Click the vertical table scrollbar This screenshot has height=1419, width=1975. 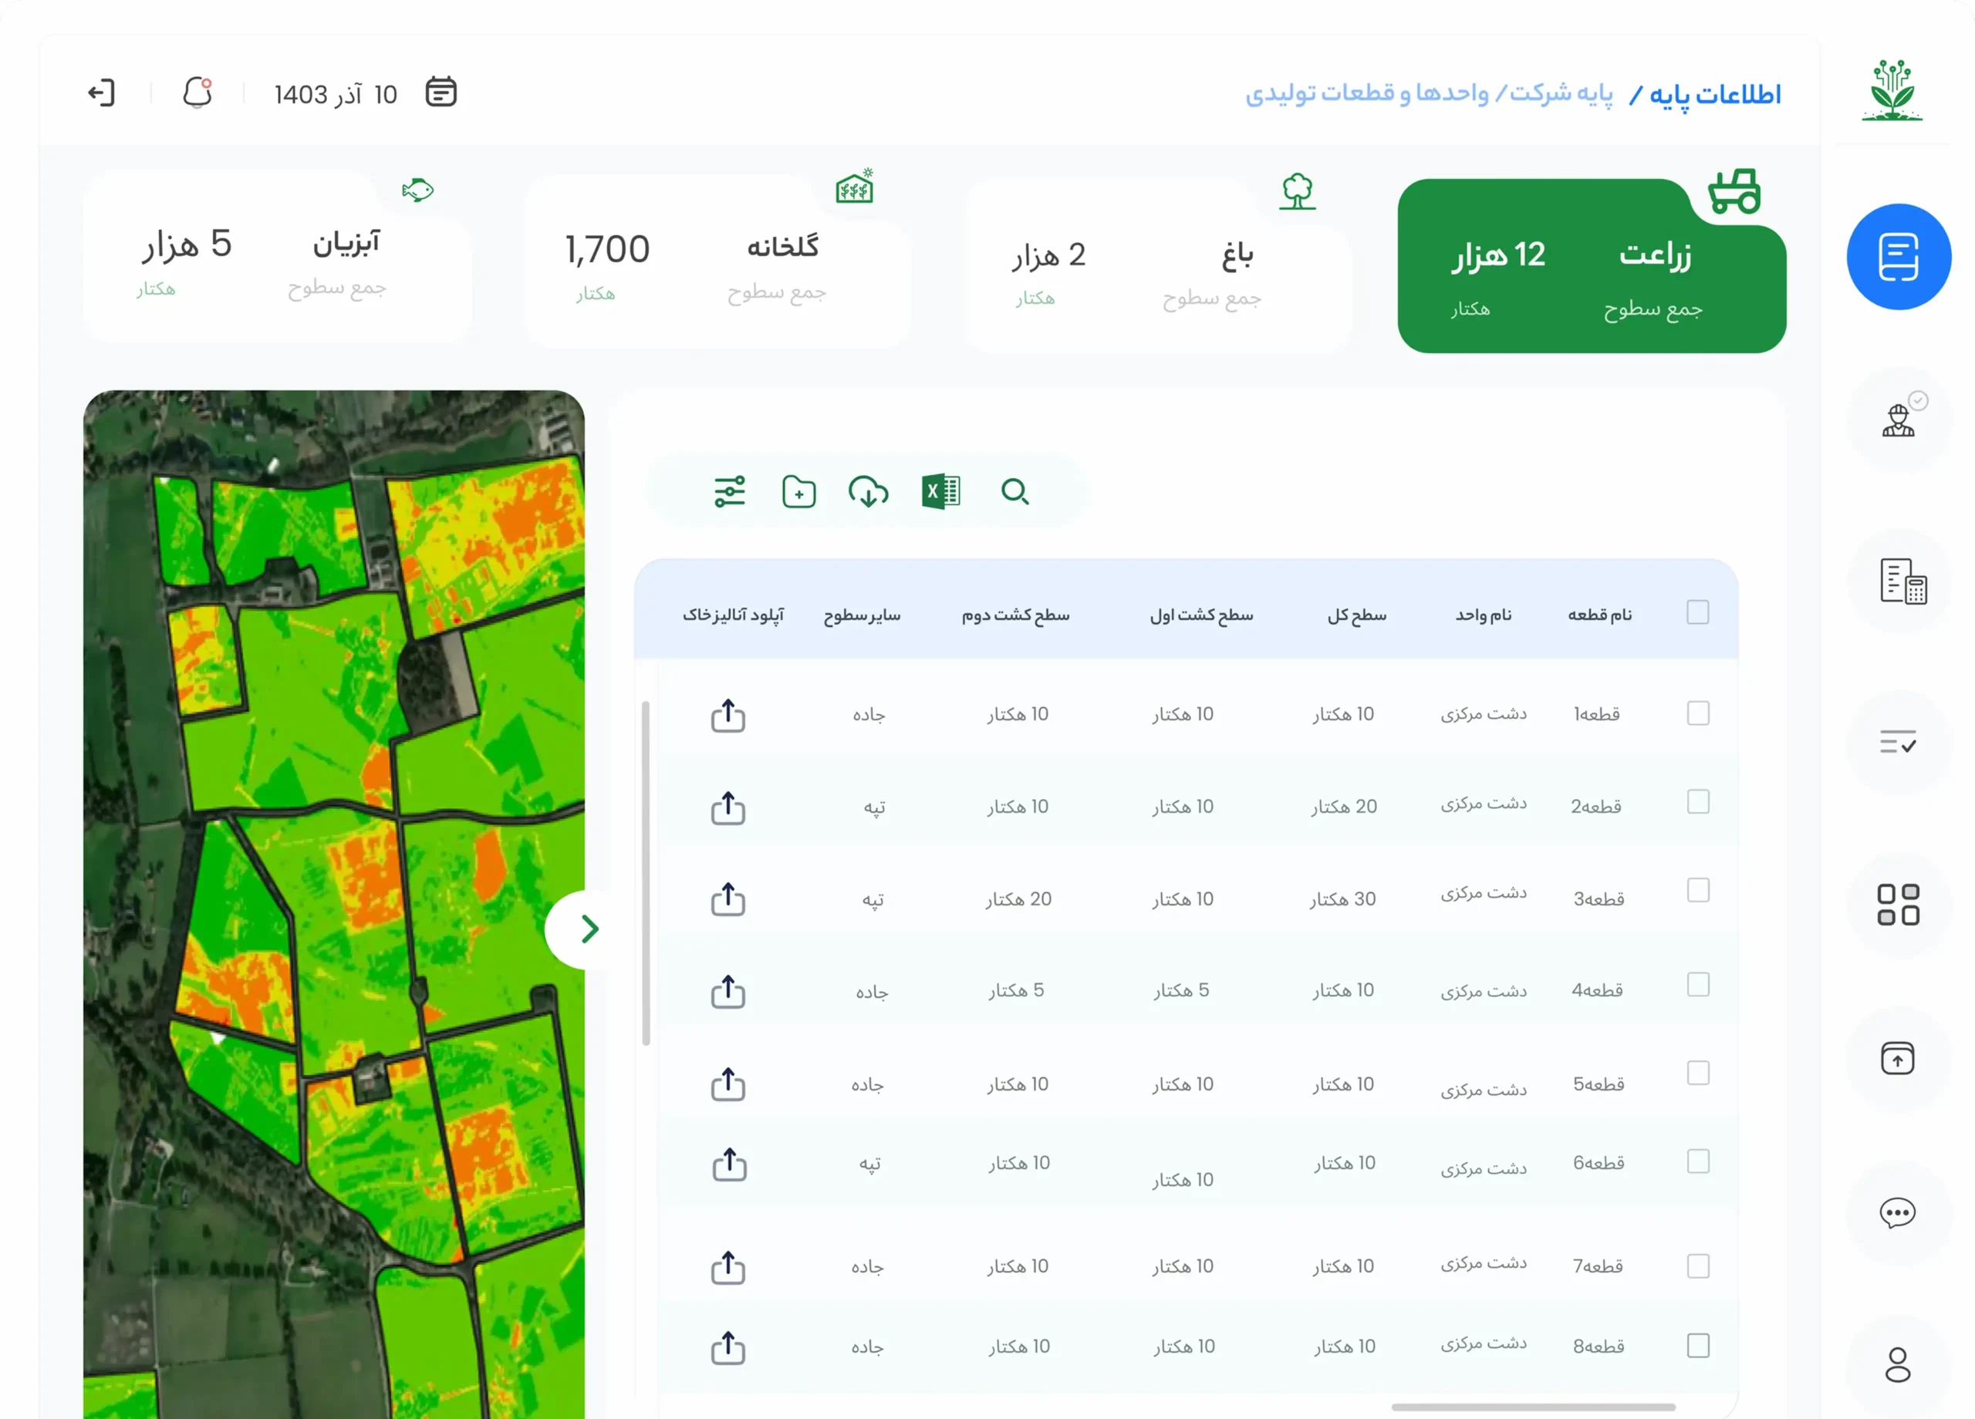tap(647, 872)
